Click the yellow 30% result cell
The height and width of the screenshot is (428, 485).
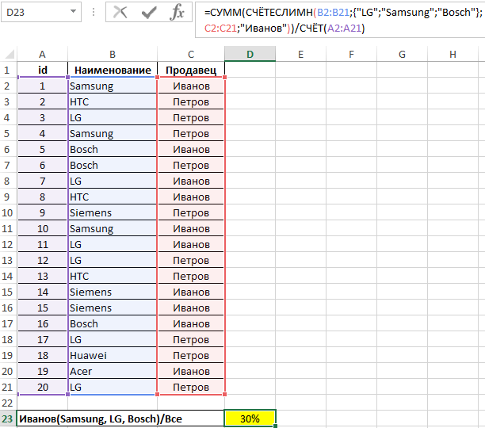coord(250,418)
